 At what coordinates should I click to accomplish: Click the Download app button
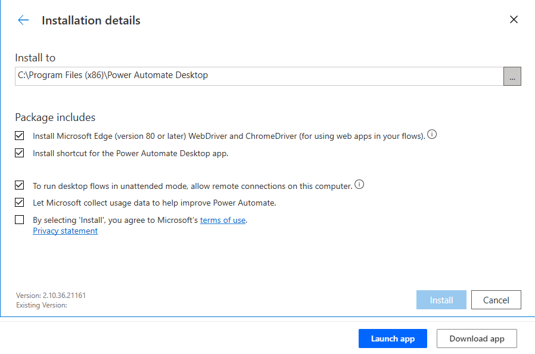tap(477, 339)
